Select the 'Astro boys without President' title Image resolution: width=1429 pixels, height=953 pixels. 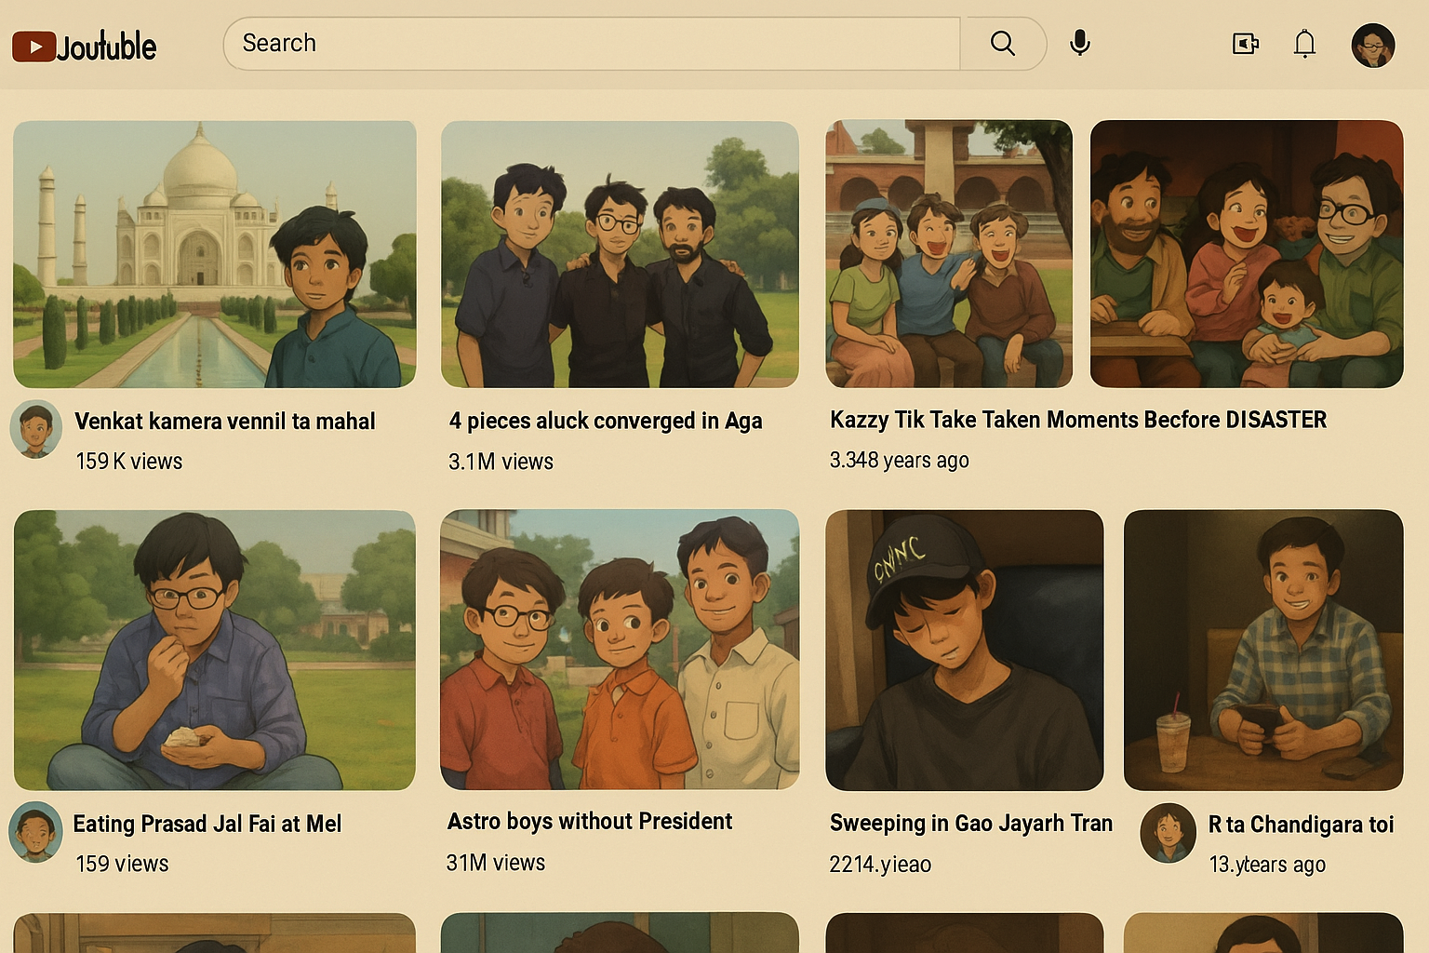[x=590, y=822]
